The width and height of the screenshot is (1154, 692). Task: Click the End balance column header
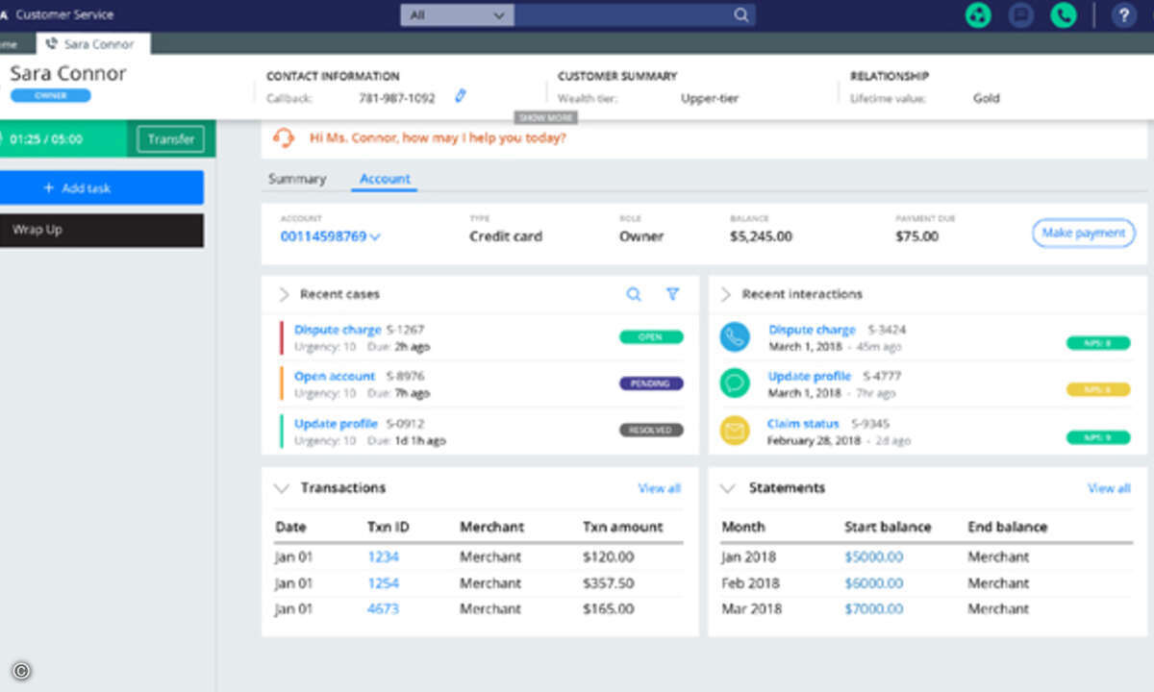point(1008,528)
